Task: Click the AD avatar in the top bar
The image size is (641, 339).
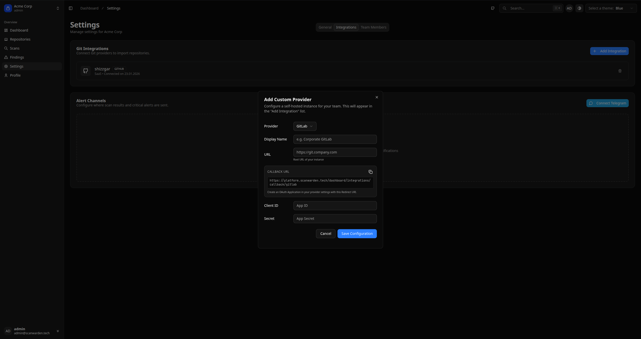Action: click(569, 8)
